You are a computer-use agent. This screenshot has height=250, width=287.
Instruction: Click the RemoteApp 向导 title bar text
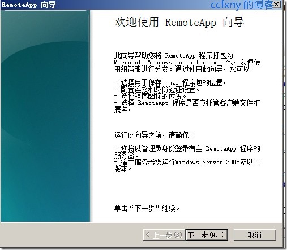coord(28,5)
